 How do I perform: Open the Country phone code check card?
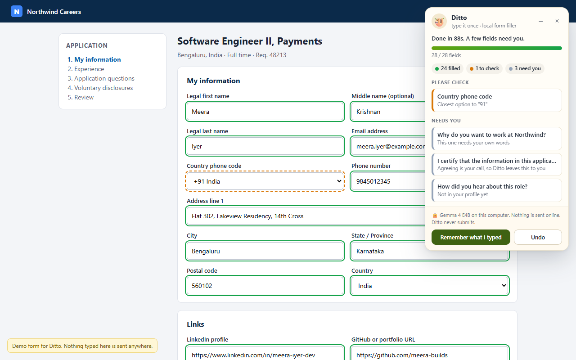[x=497, y=100]
